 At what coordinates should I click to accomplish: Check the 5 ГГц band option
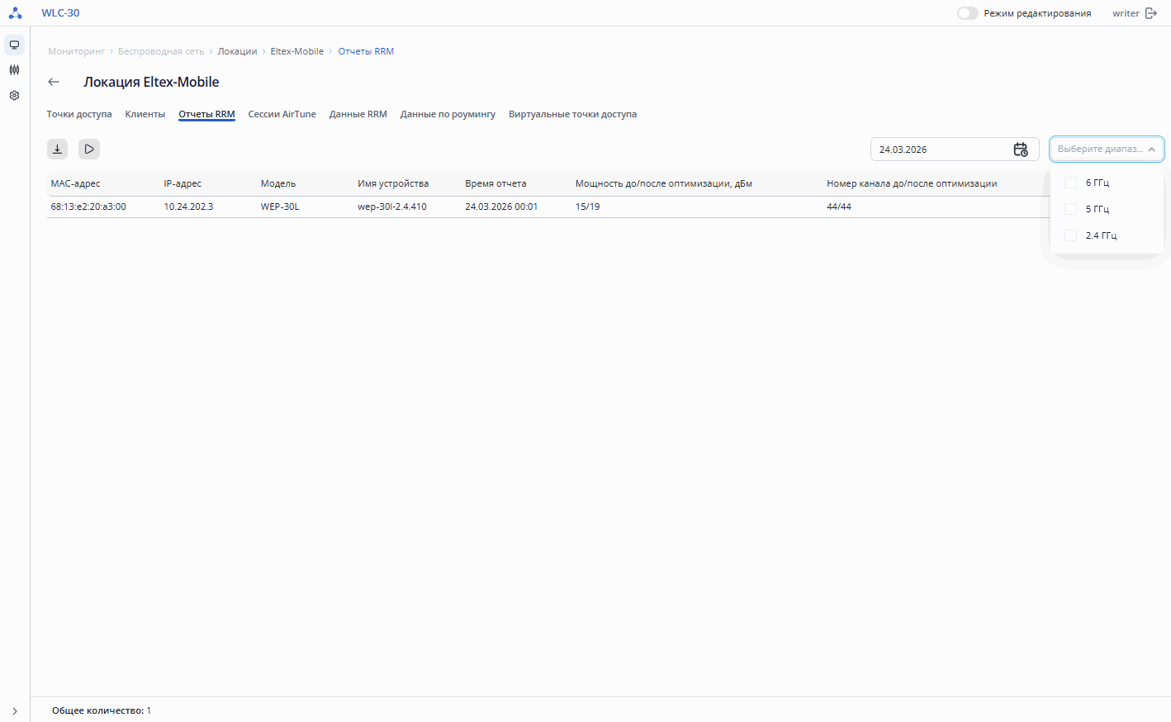click(1070, 209)
